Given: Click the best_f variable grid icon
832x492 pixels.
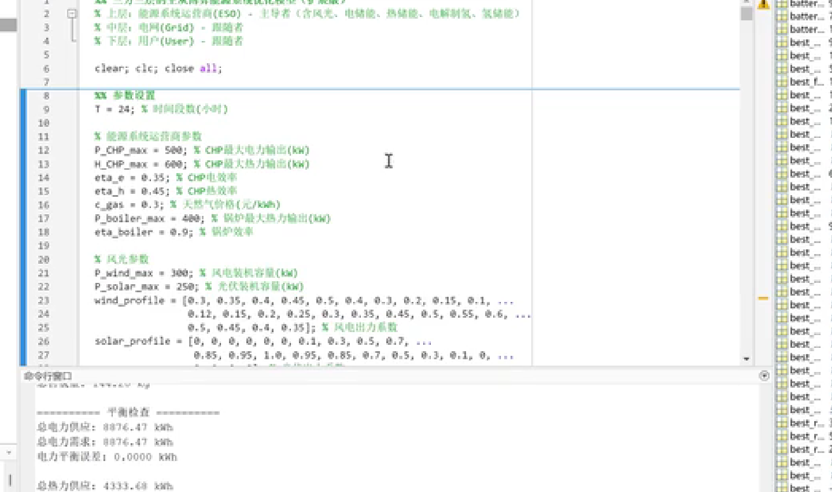Looking at the screenshot, I should [782, 82].
